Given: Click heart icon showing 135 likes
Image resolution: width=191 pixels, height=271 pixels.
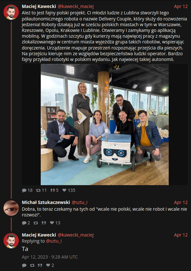Looking at the screenshot, I should (64, 190).
